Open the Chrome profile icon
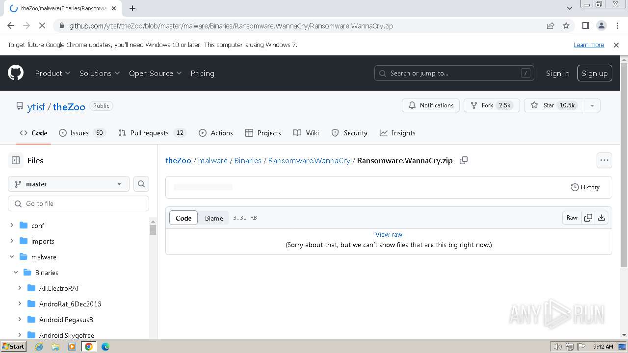This screenshot has width=628, height=353. 601,25
